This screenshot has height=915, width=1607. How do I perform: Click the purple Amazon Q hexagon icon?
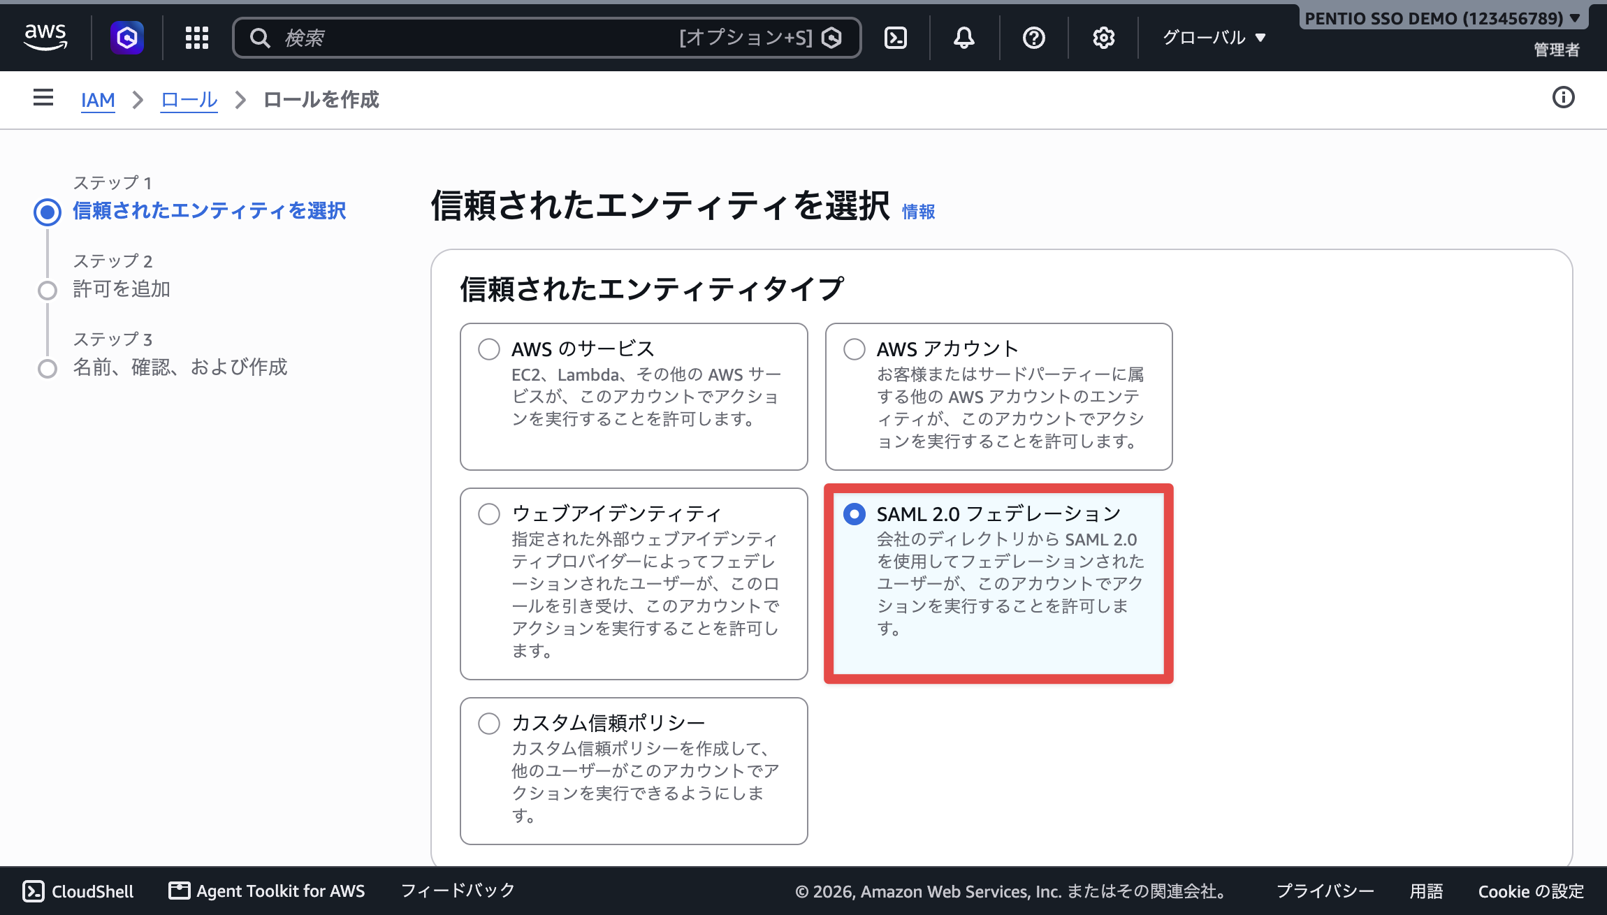click(127, 38)
